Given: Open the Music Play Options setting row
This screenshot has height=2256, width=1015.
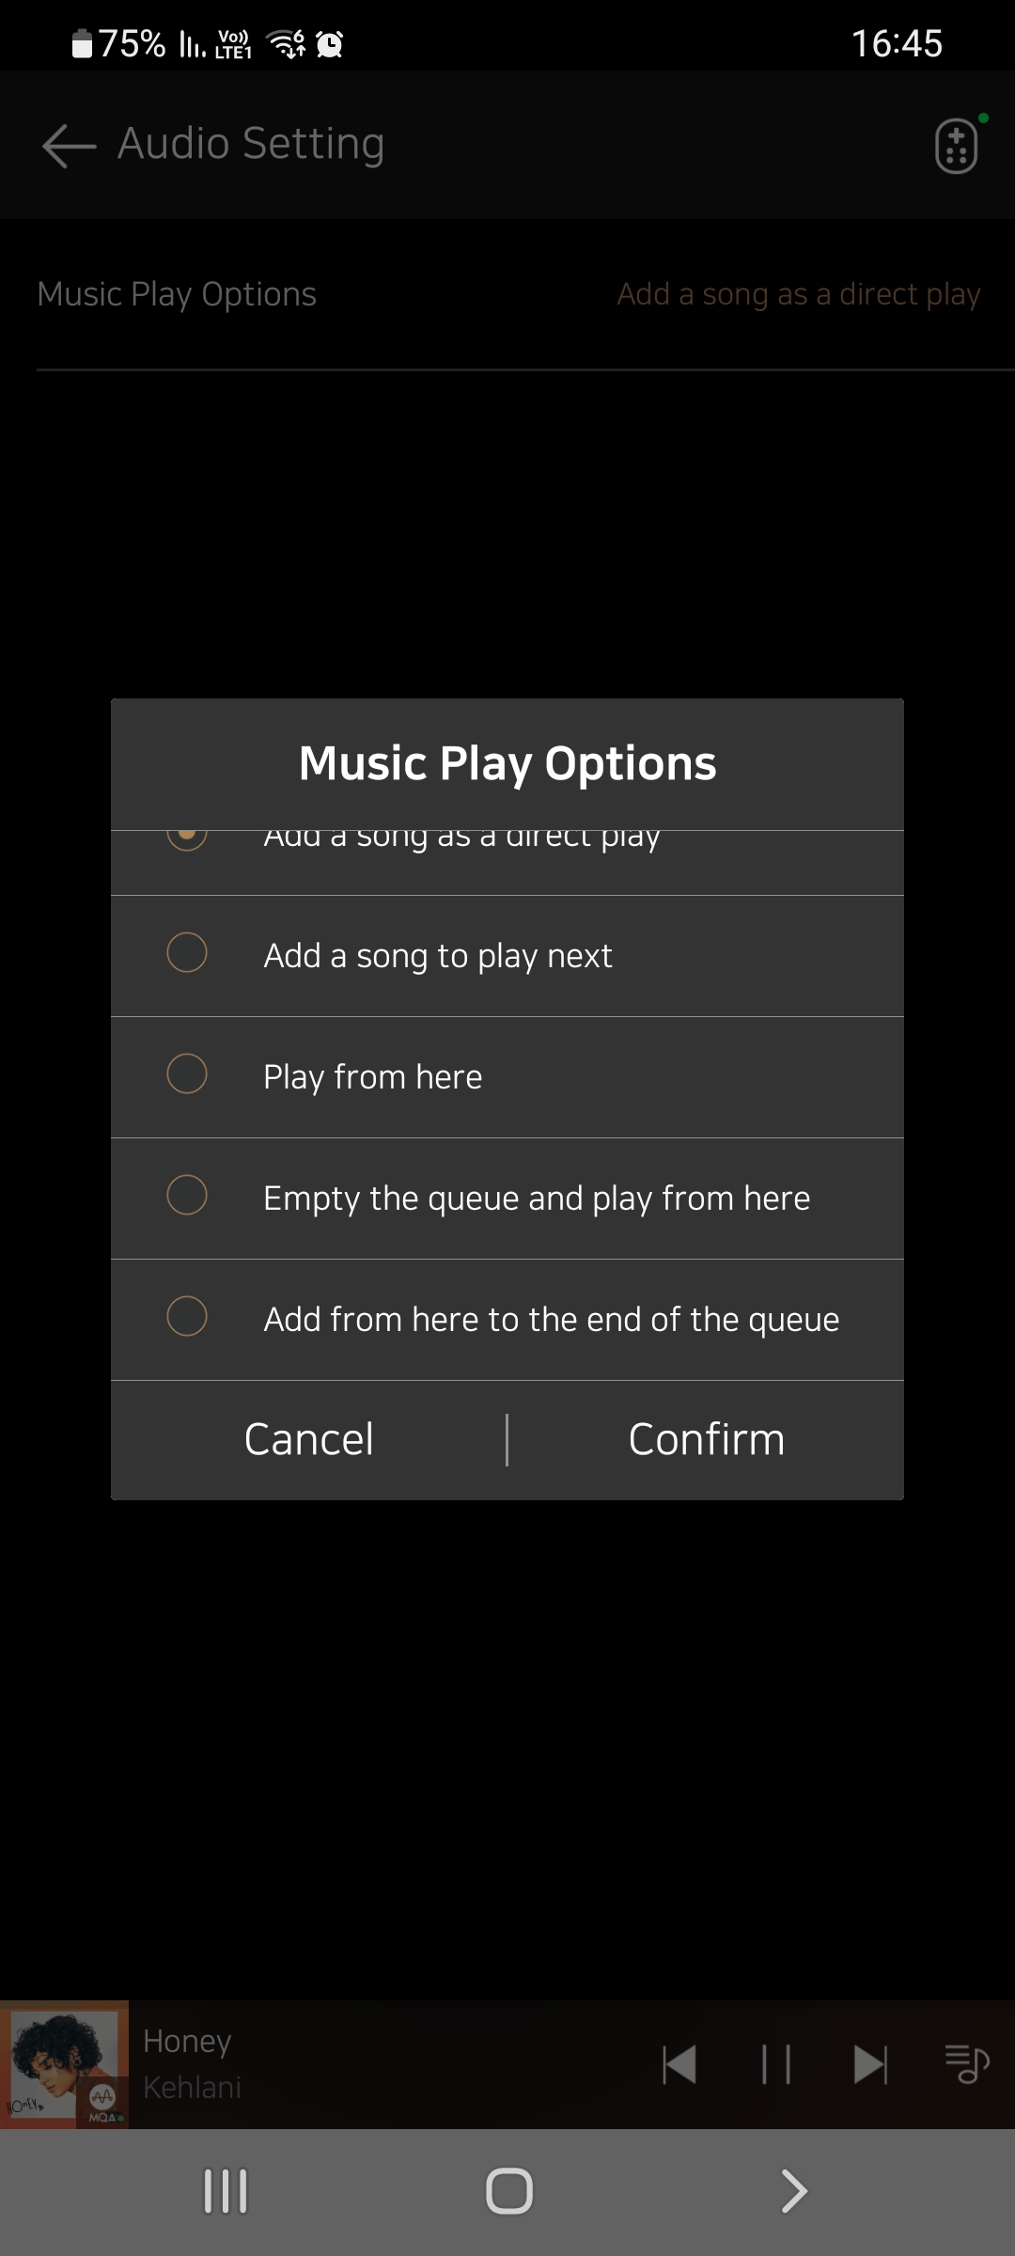Looking at the screenshot, I should [507, 295].
